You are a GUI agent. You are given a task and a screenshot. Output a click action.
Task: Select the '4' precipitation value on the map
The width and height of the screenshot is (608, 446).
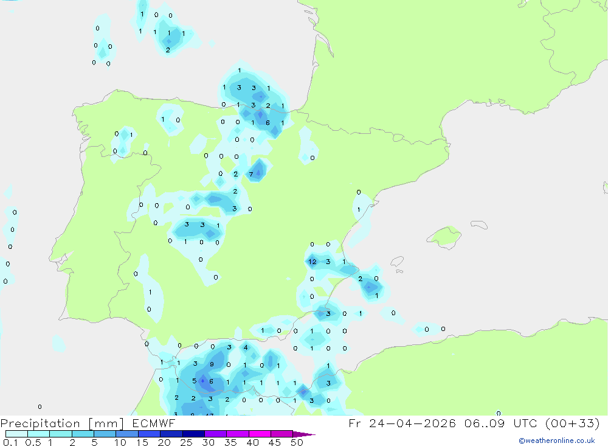point(246,347)
